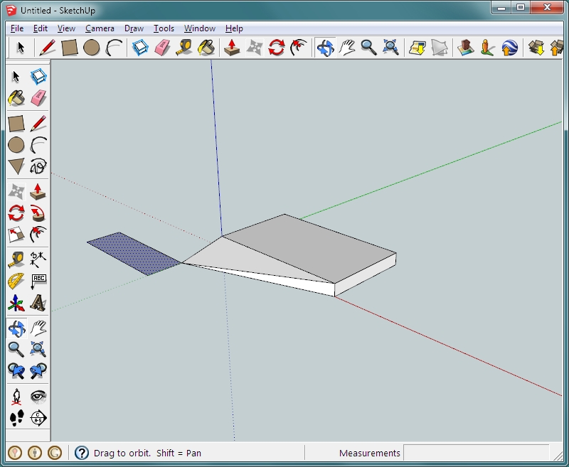Pick the Tape Measure tool in top toolbar

point(184,48)
